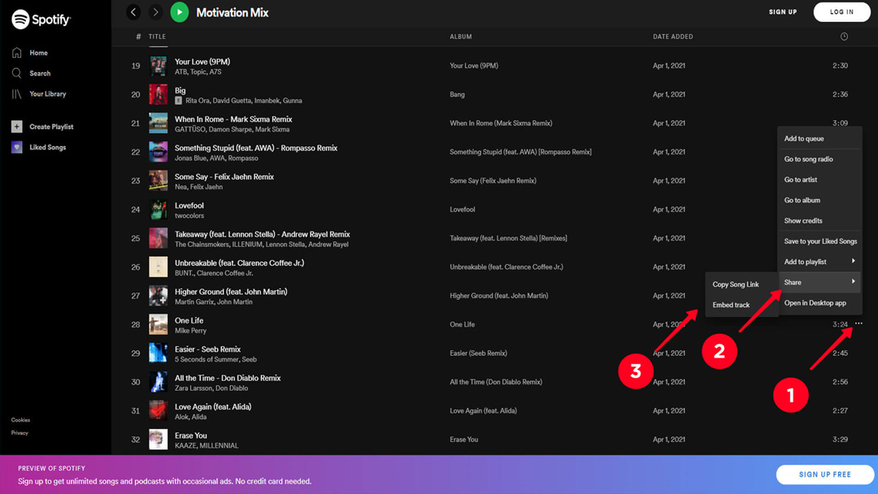
Task: Select Show credits
Action: [819, 221]
